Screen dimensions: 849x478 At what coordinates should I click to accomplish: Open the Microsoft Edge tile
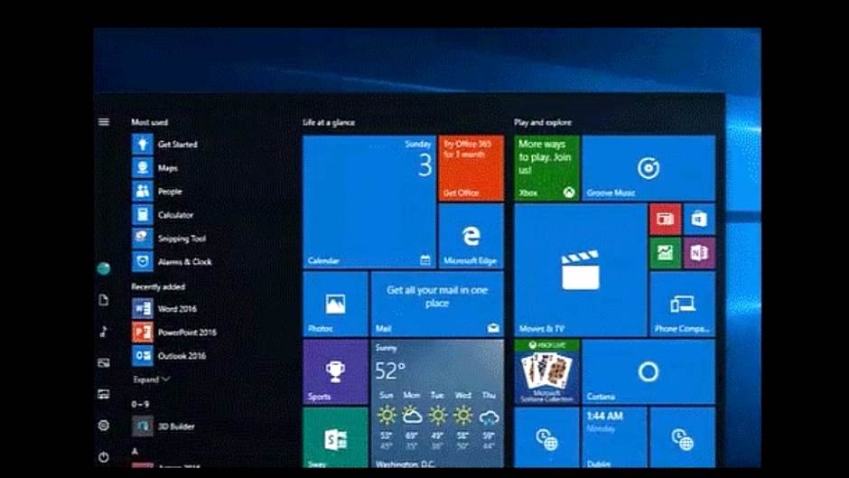point(471,237)
